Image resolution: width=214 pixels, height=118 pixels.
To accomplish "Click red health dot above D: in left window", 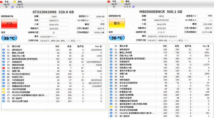I will pos(1,2).
